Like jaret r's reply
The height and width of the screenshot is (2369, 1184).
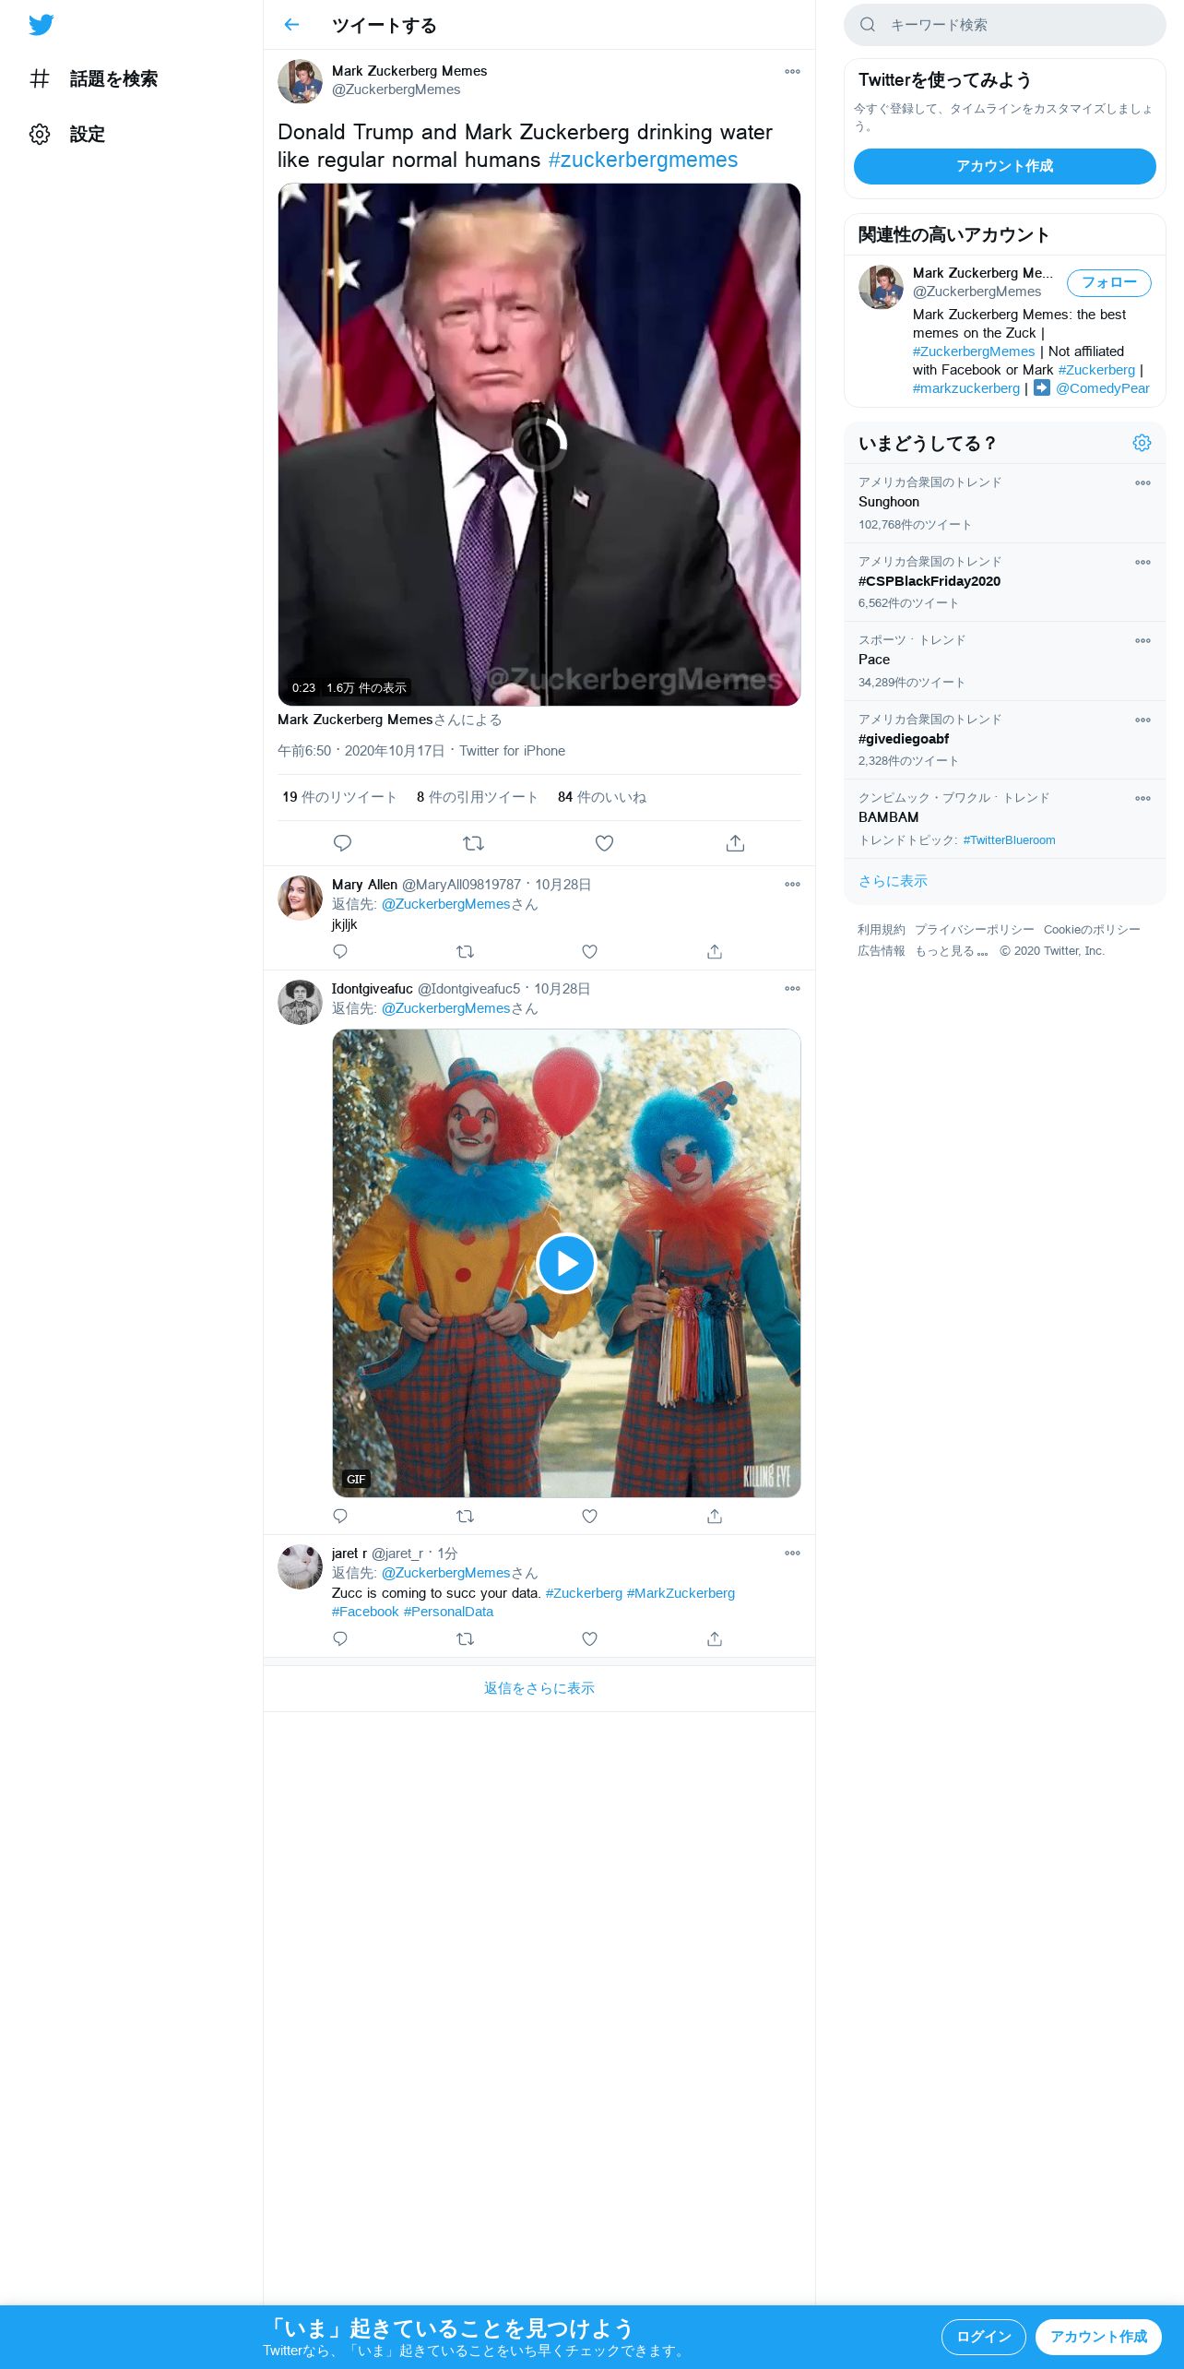coord(590,1638)
